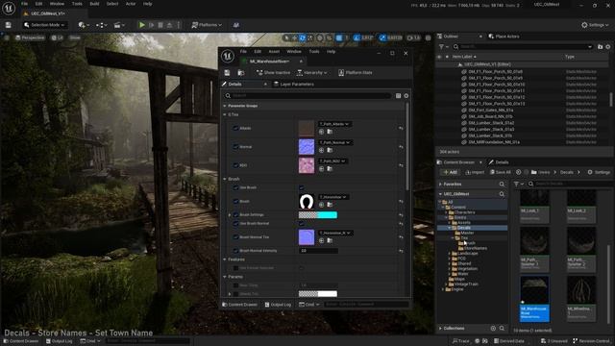Screen dimensions: 615x346
Task: Click the horseshoe Brush texture thumbnail
Action: (307, 201)
